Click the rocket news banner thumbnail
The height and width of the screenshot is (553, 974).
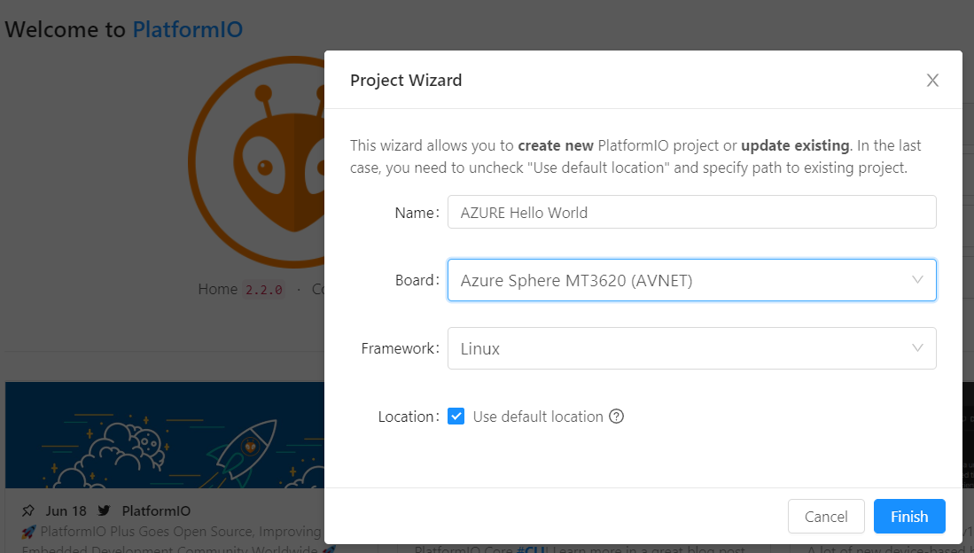coord(165,435)
